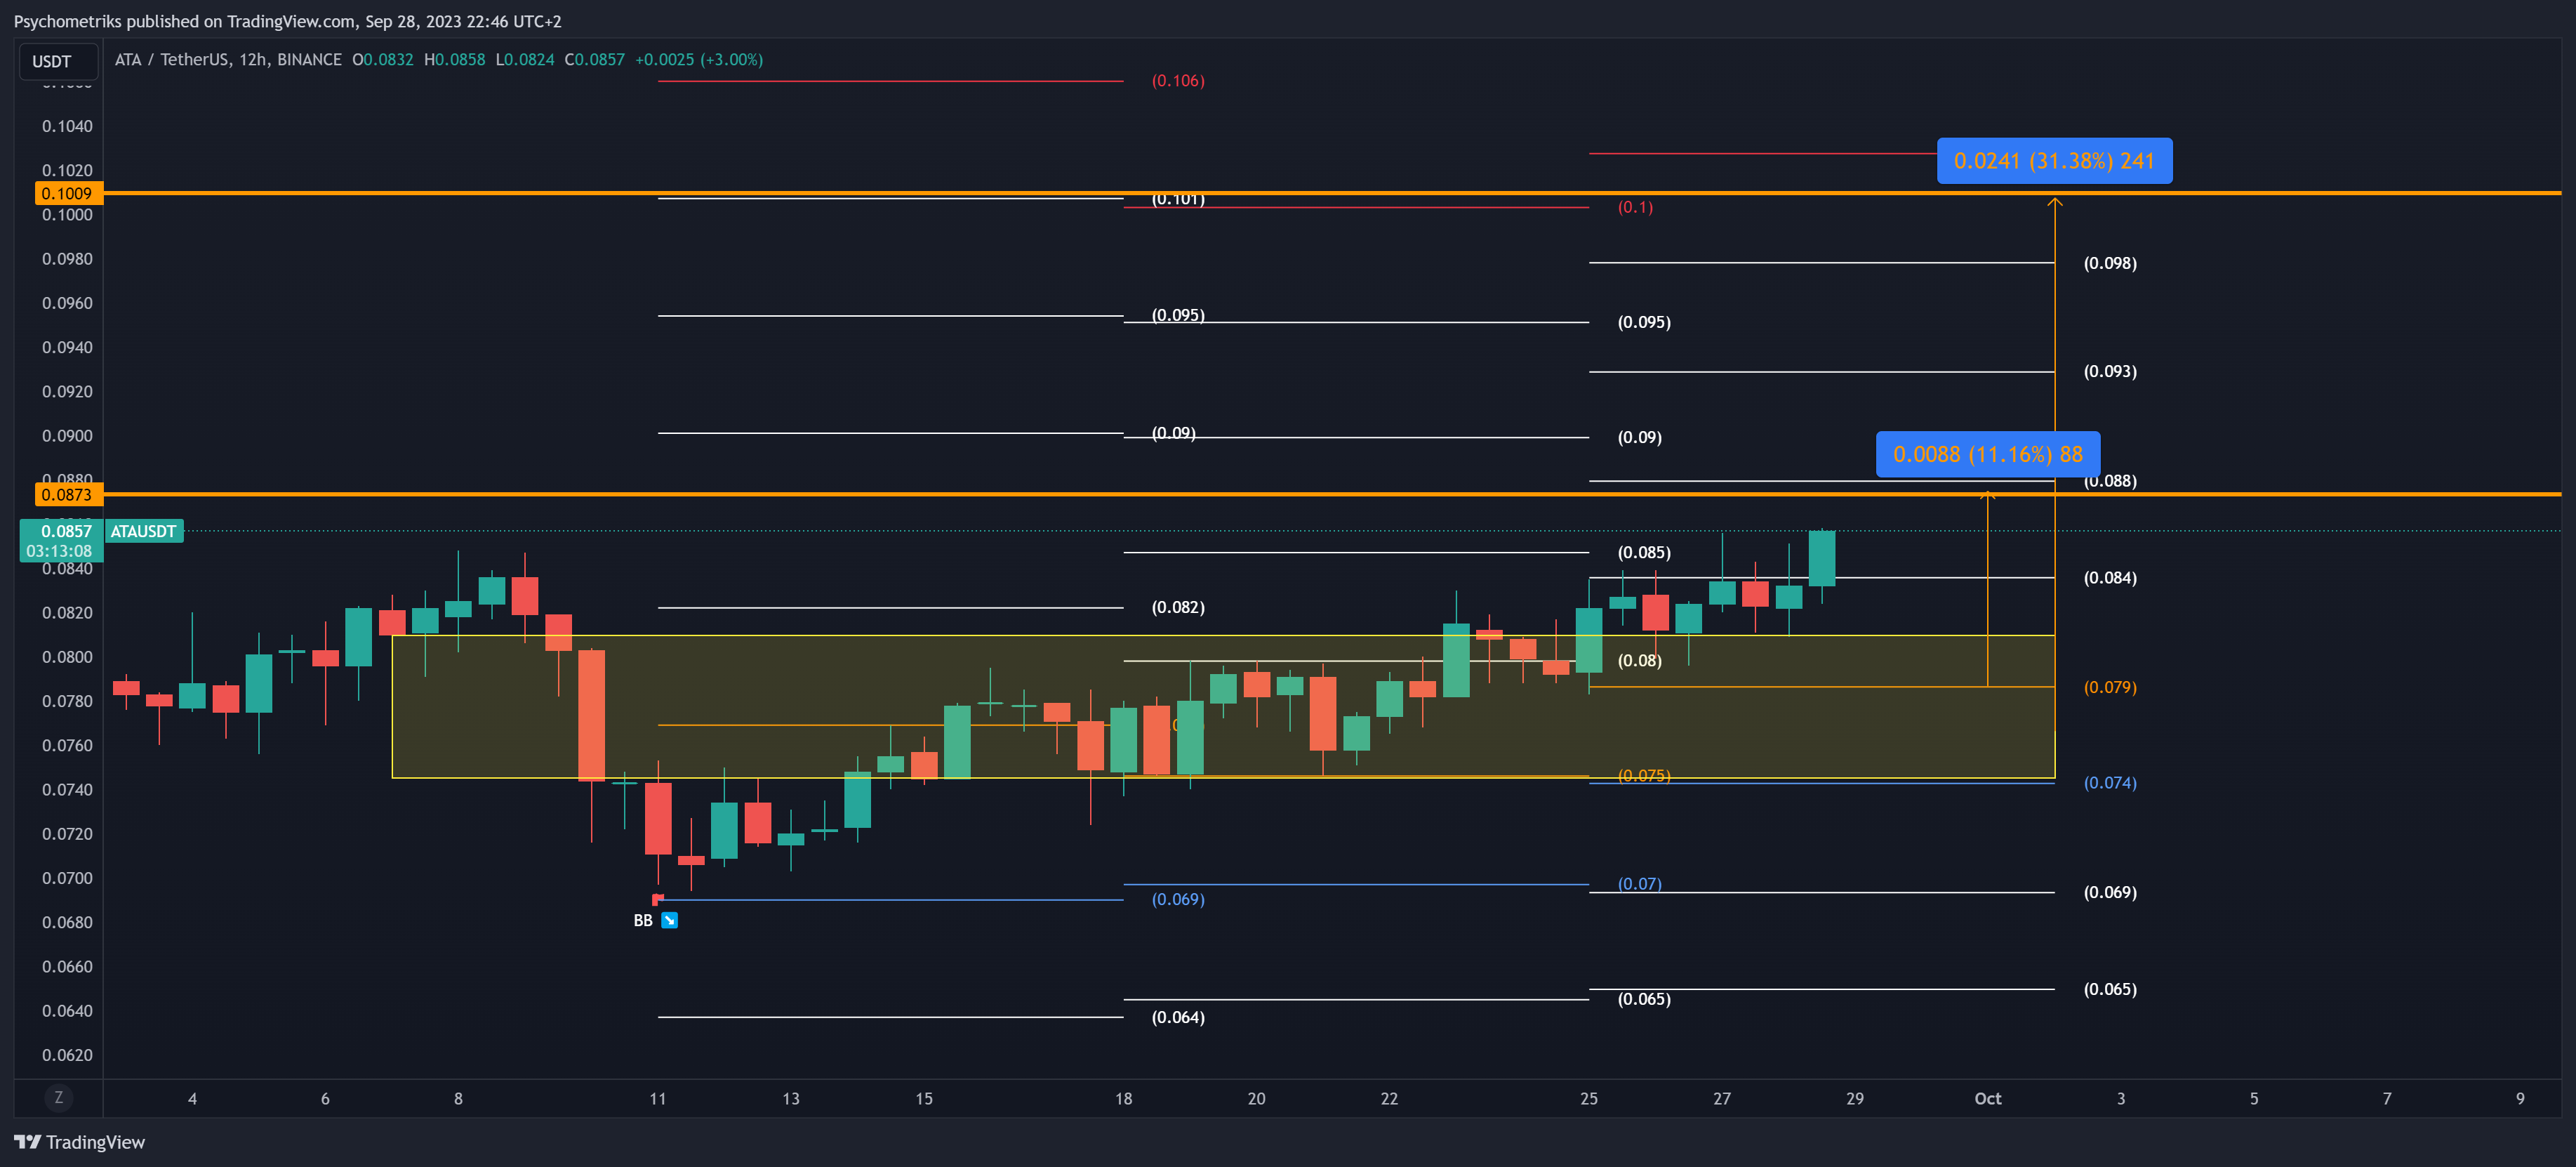
Task: Click the orange (0.079) level label
Action: [x=2110, y=687]
